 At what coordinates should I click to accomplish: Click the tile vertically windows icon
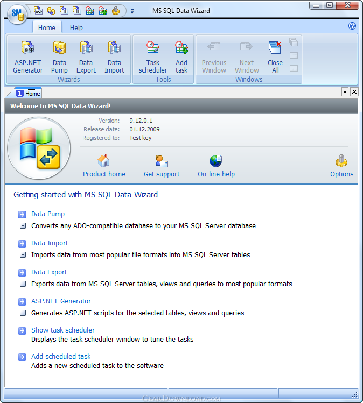point(294,68)
